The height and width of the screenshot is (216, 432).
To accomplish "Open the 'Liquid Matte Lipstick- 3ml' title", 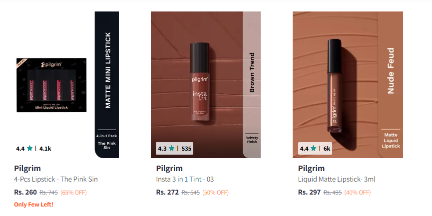I will pyautogui.click(x=337, y=179).
